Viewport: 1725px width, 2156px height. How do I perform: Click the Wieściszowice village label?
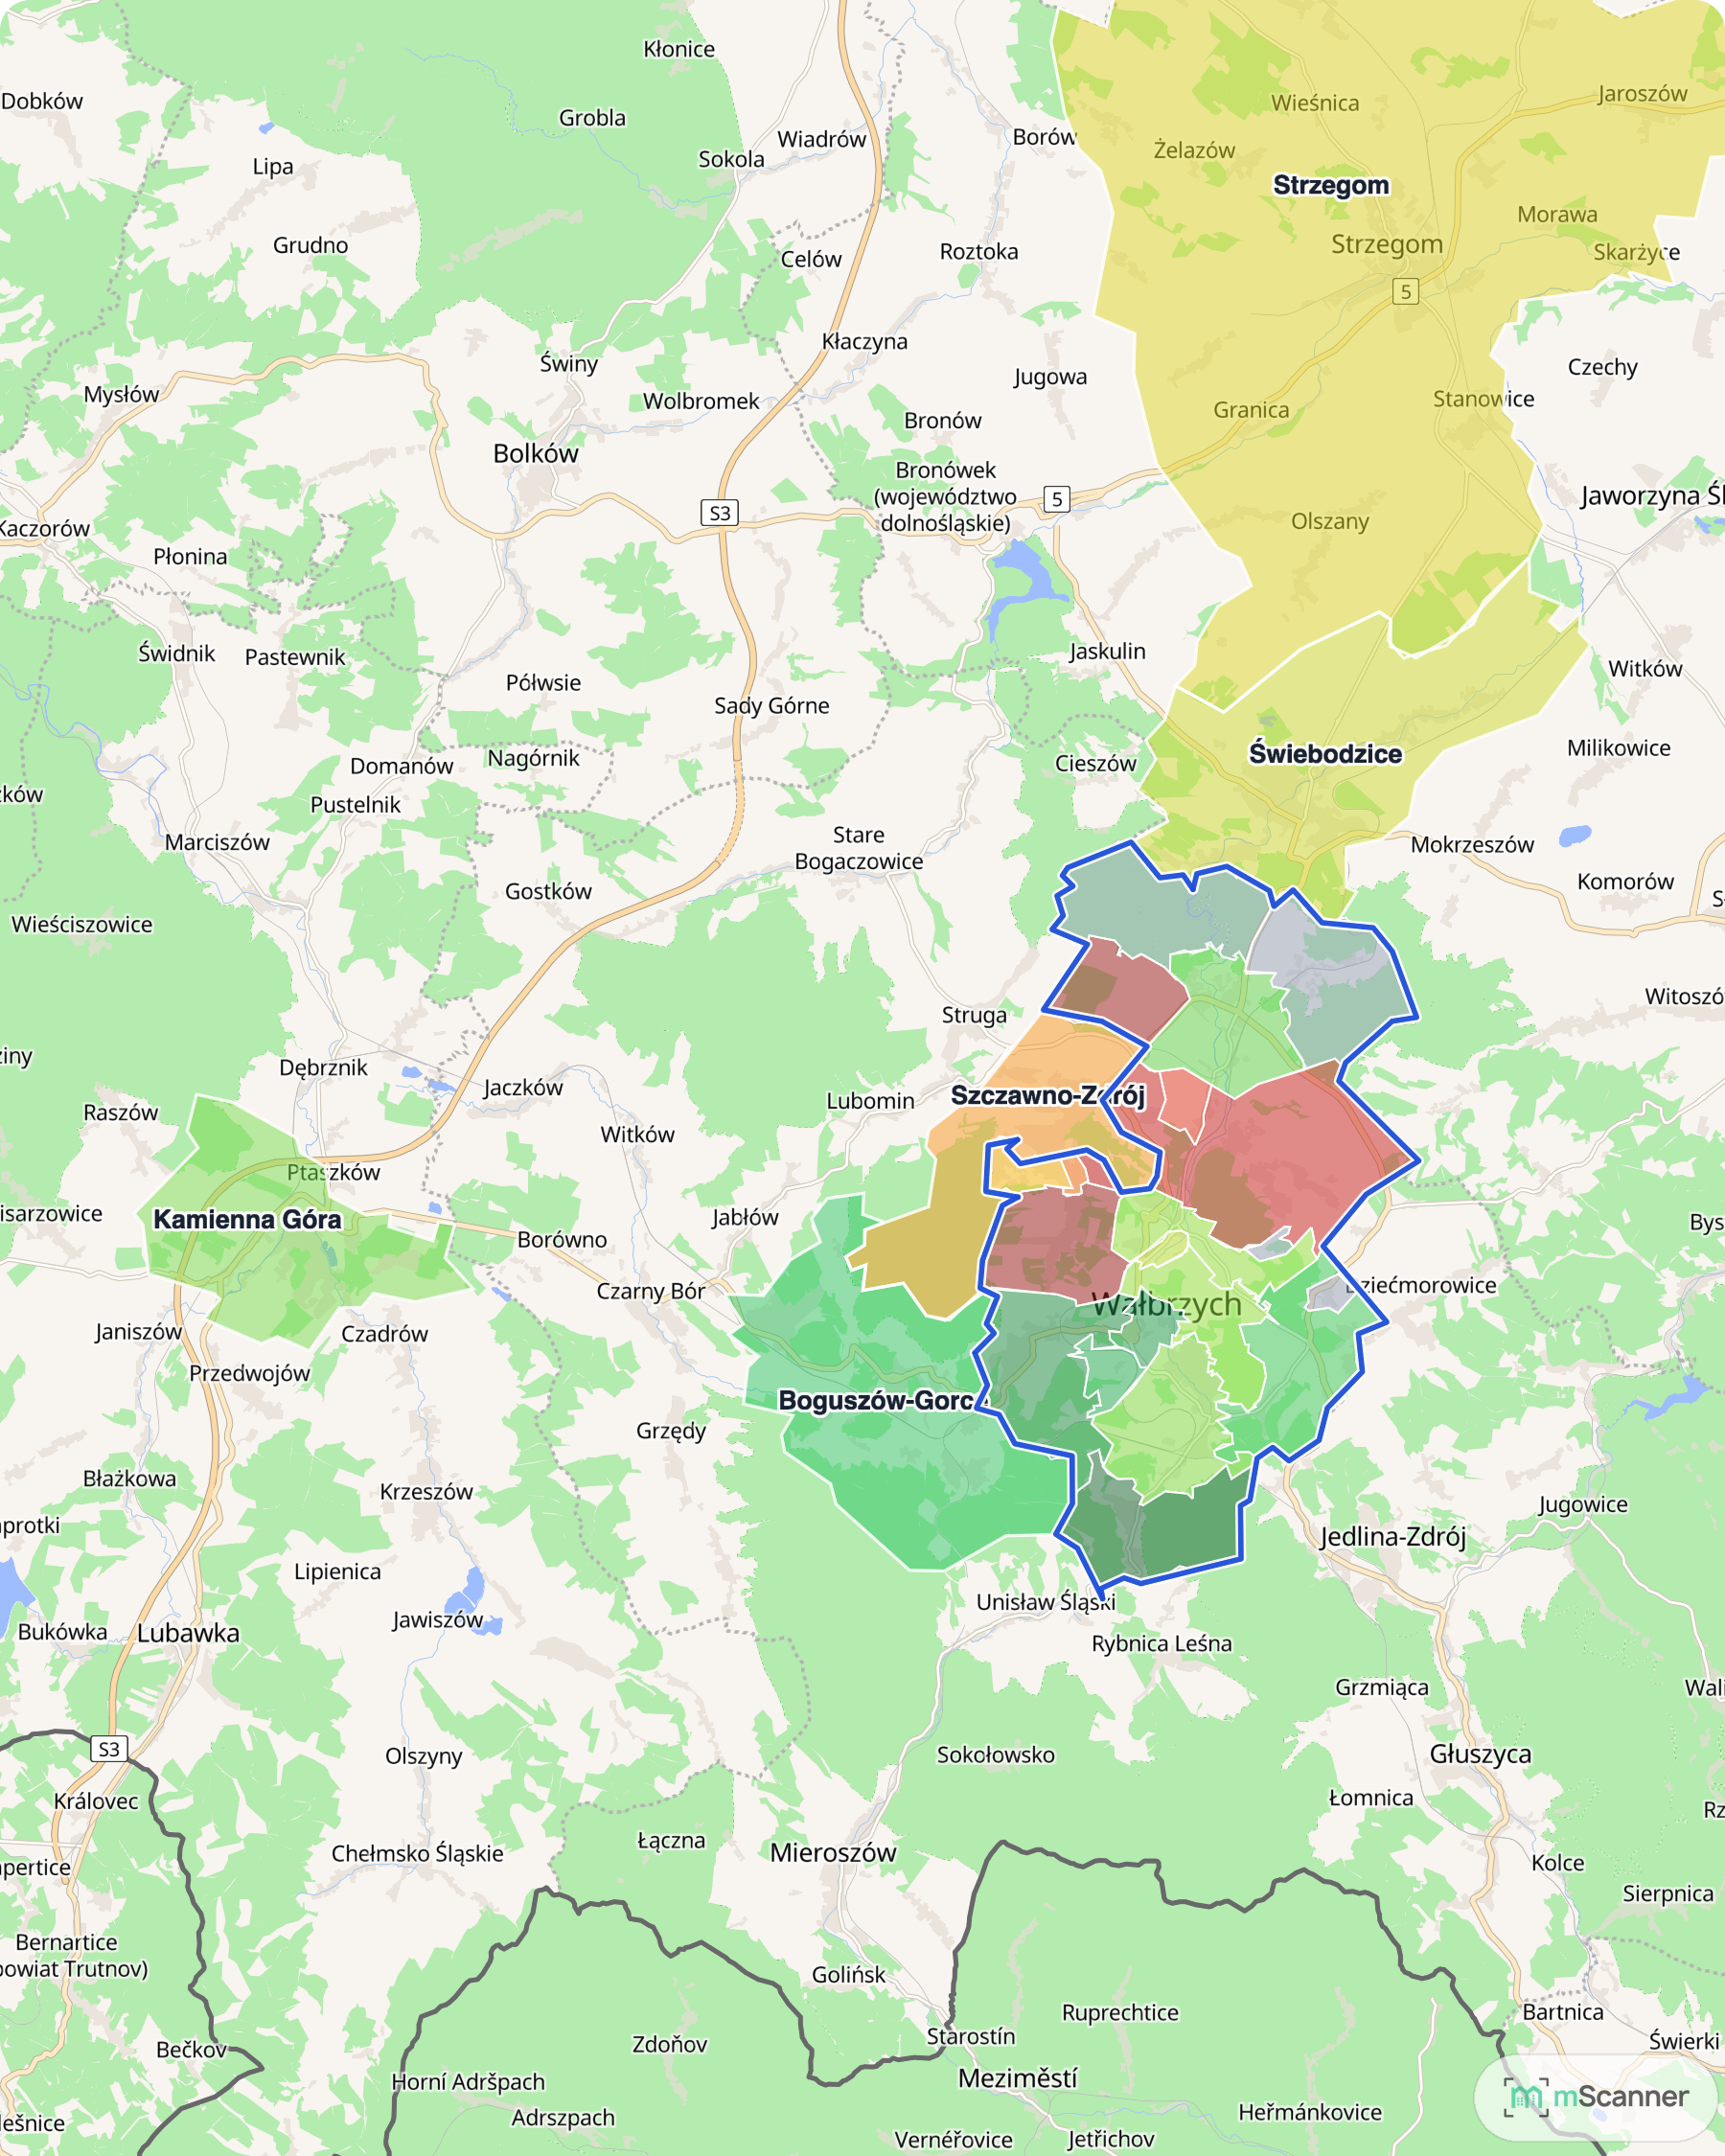81,924
